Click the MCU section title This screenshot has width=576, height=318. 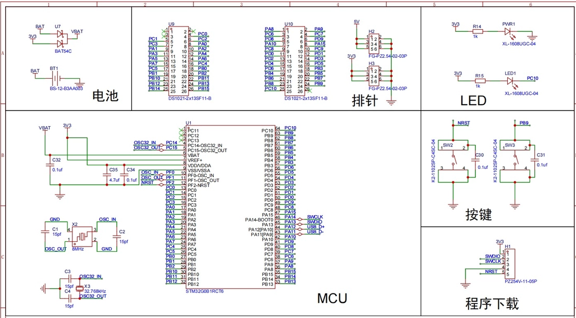point(332,299)
